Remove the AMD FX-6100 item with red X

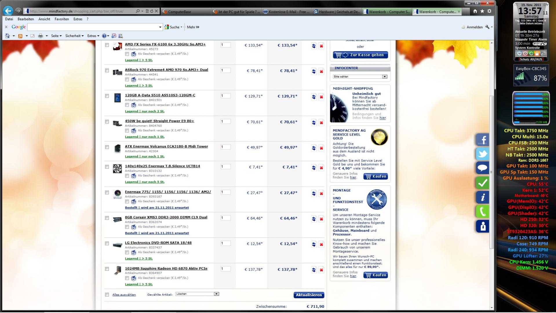[321, 46]
